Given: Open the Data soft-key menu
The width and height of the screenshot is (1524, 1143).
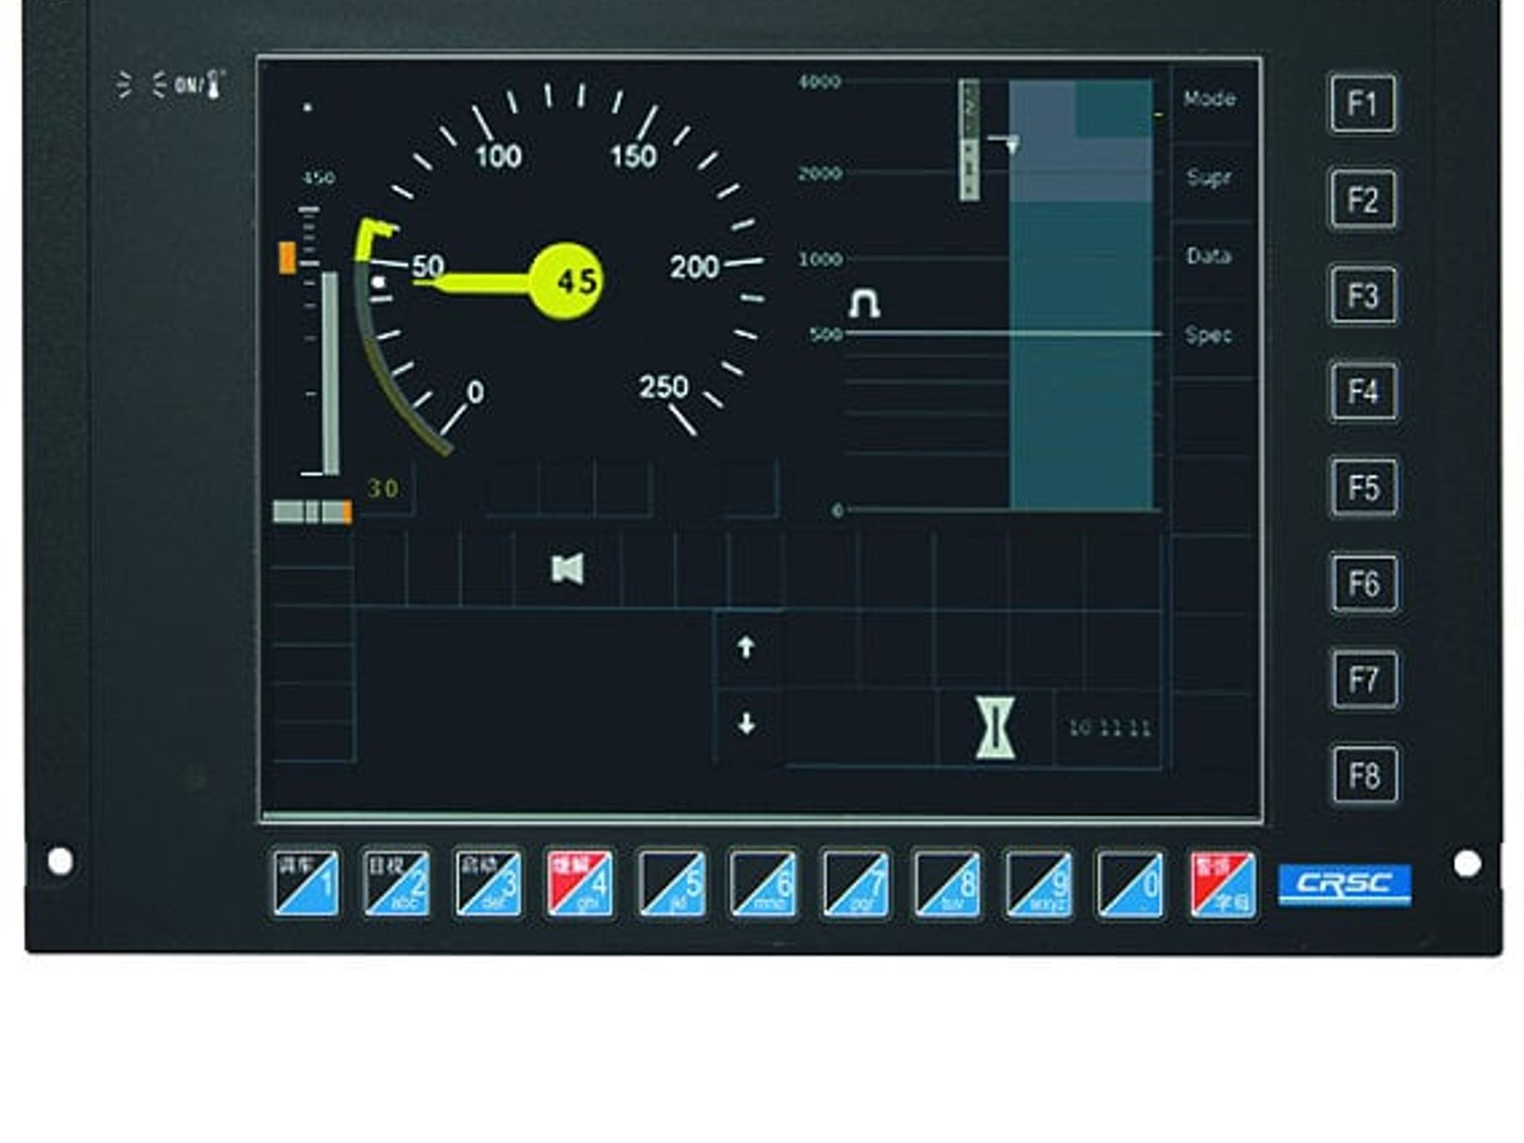Looking at the screenshot, I should pyautogui.click(x=1209, y=256).
